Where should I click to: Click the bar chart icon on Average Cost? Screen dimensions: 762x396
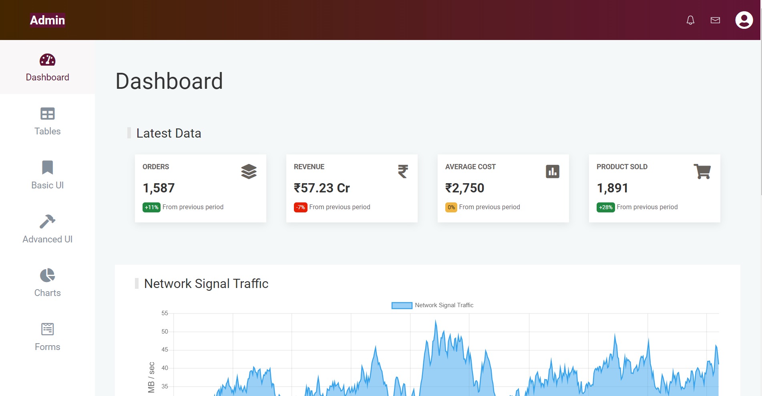pyautogui.click(x=553, y=172)
